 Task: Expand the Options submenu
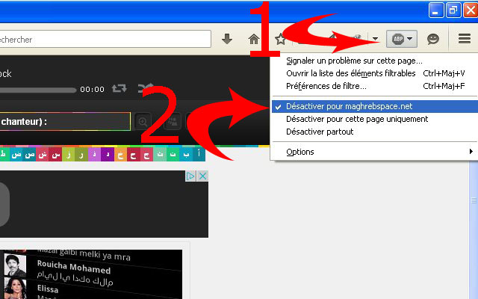[x=373, y=152]
